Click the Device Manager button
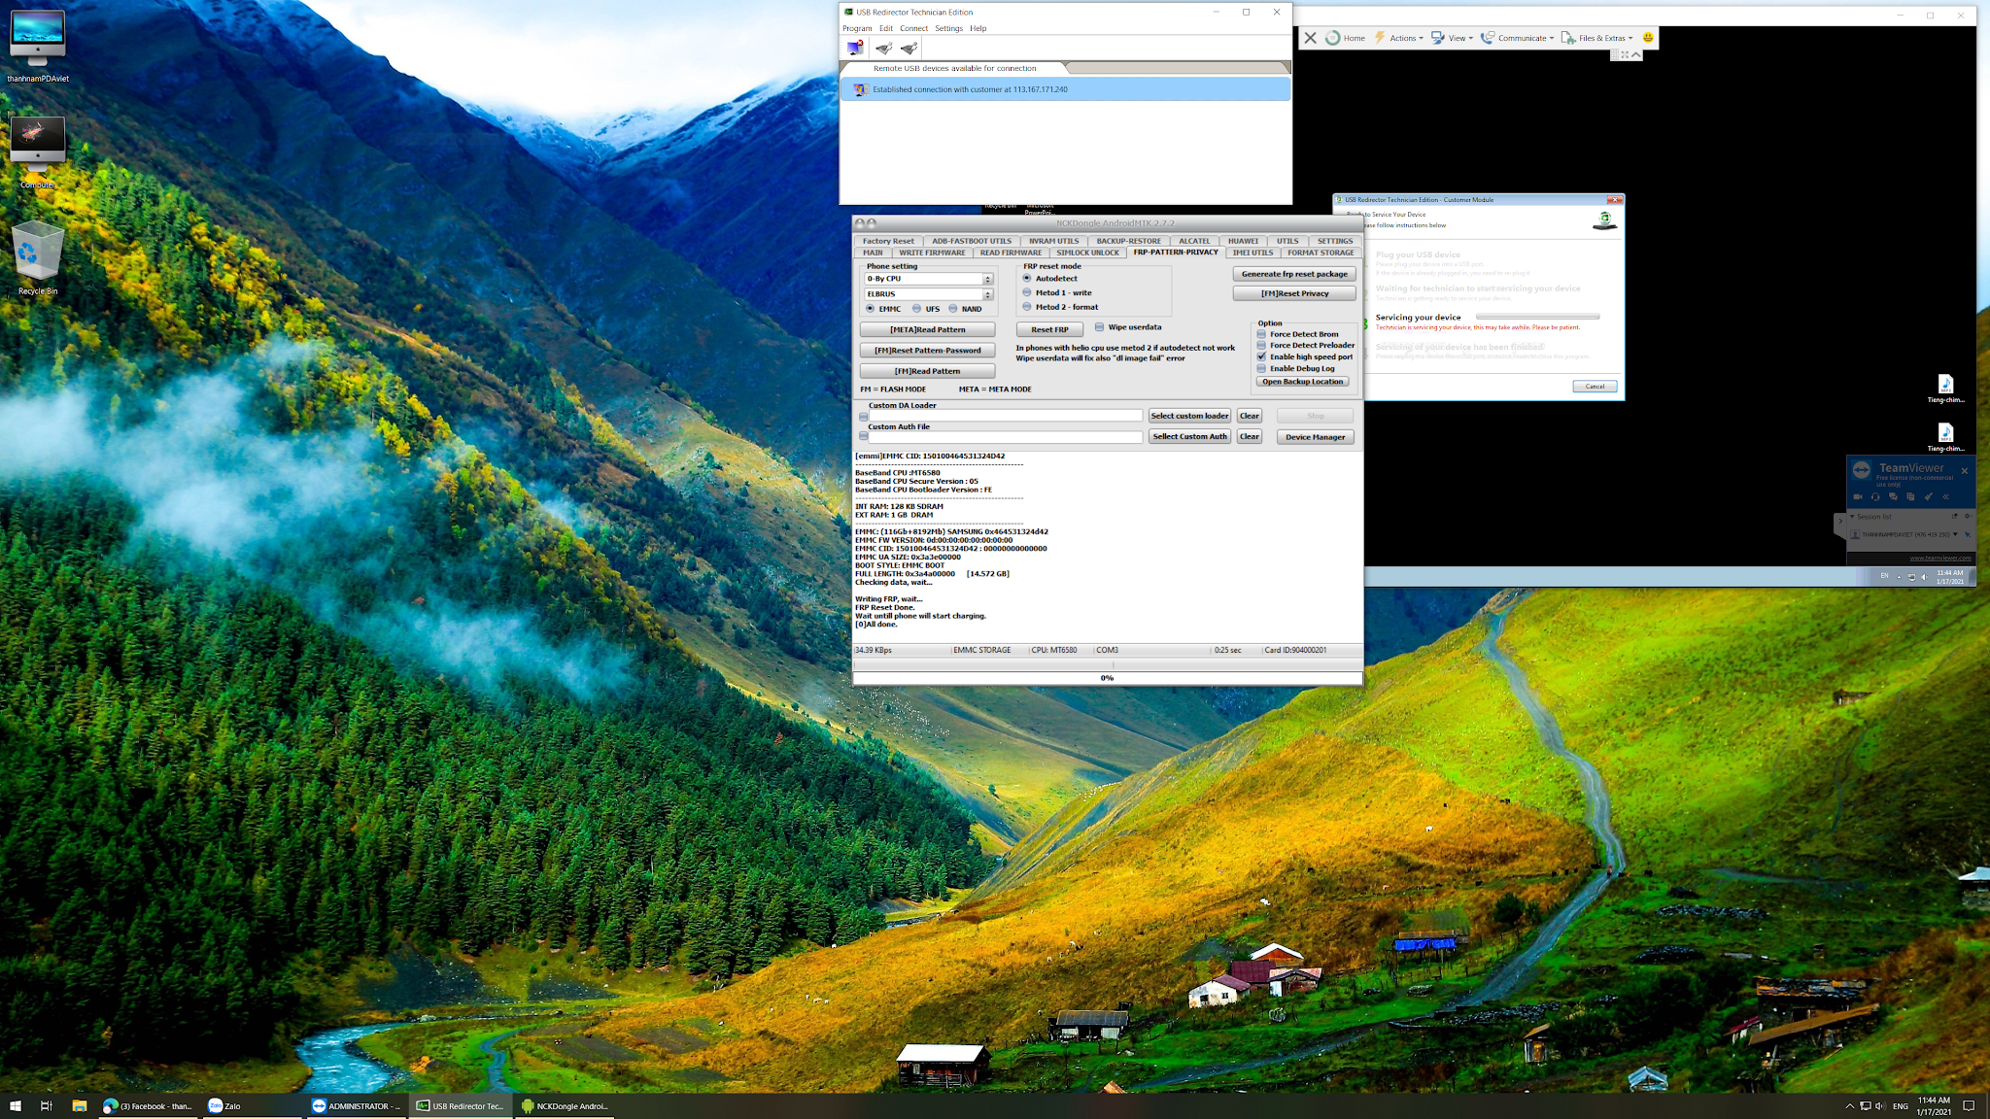This screenshot has height=1119, width=1990. pos(1315,437)
